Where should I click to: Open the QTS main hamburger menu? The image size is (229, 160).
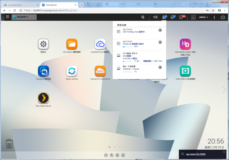coord(8,17)
